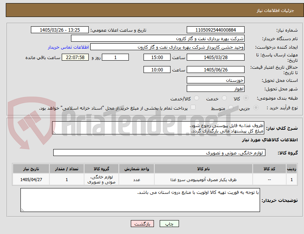Click the buyer organization name field

(x=158, y=38)
